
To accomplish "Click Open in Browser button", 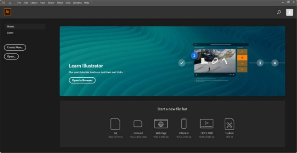I will coord(82,80).
